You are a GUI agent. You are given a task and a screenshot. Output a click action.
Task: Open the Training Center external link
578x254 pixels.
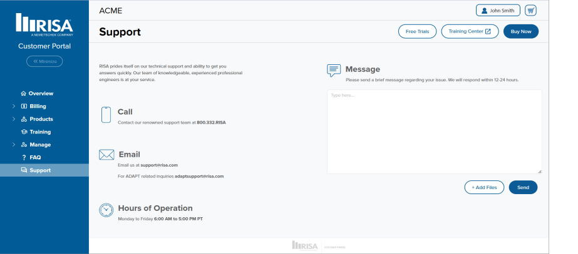(x=470, y=32)
